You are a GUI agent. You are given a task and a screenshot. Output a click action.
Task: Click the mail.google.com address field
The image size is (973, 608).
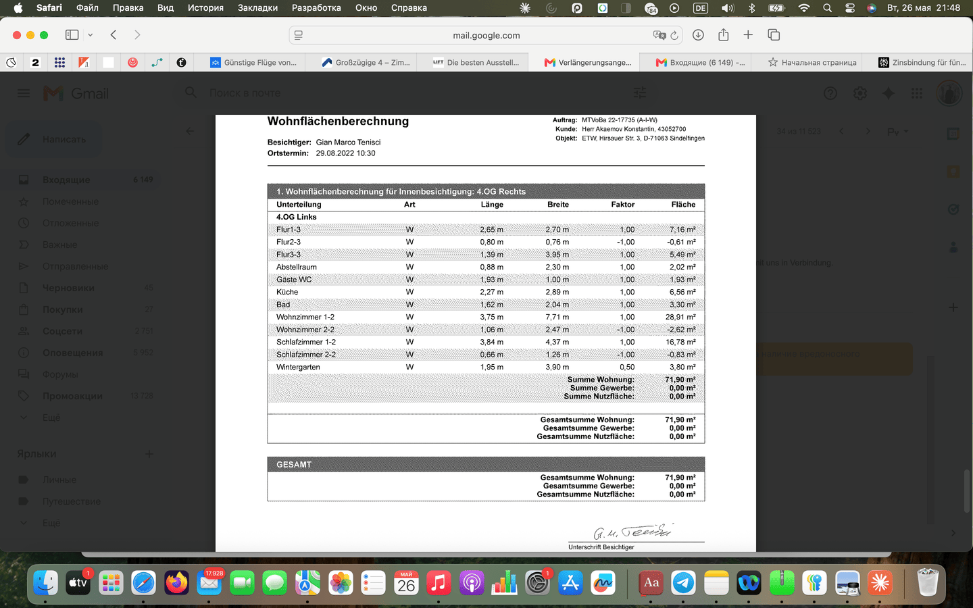tap(487, 35)
